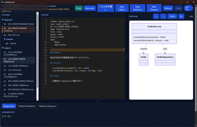Open the Related Relations tab
Screen dimensions: 197x127
tap(27, 106)
